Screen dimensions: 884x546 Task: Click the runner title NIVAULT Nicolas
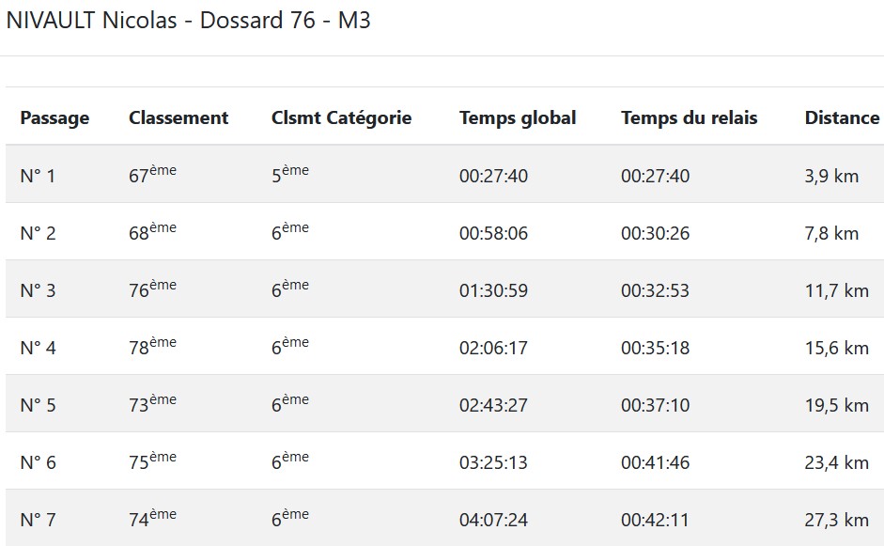click(92, 21)
